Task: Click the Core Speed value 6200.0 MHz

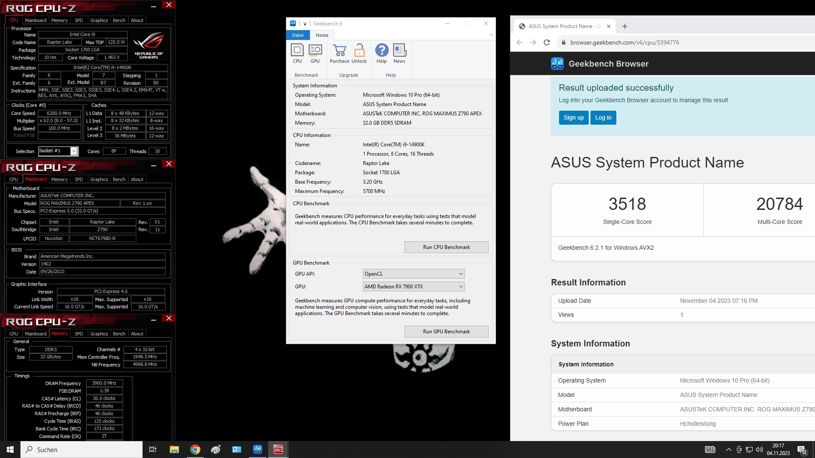Action: point(59,113)
